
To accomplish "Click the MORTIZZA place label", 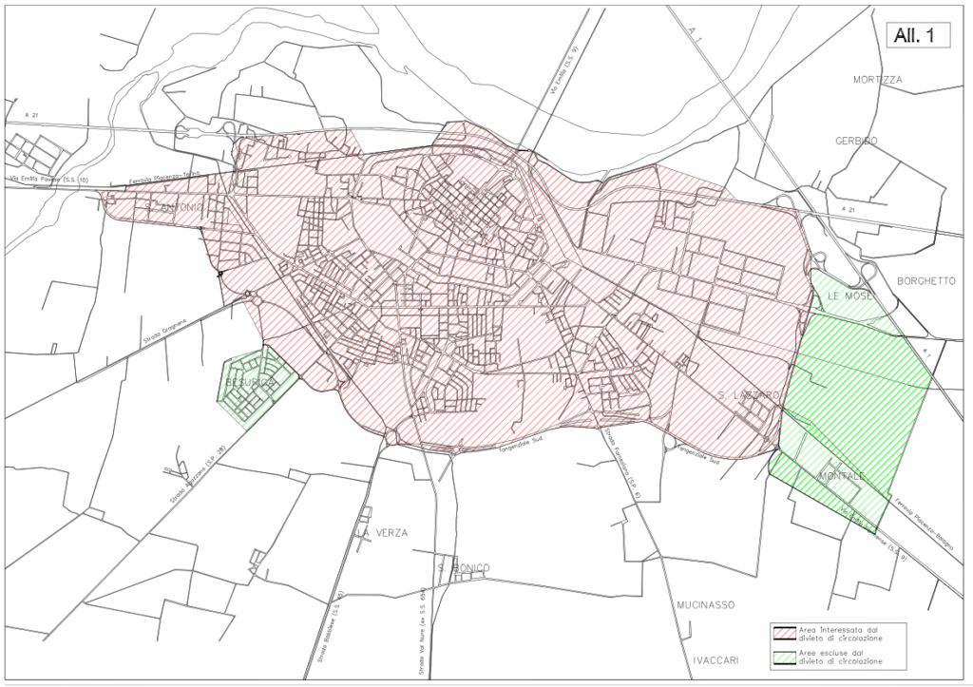I will (877, 80).
